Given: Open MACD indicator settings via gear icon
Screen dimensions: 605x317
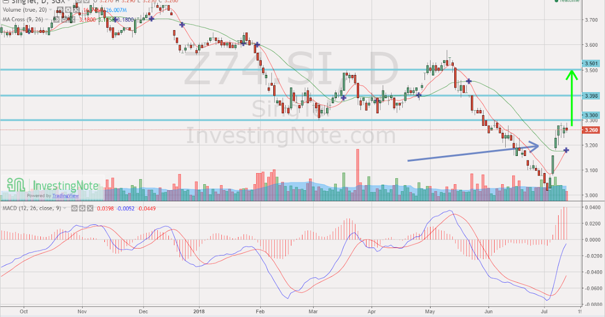Looking at the screenshot, I should coord(82,208).
